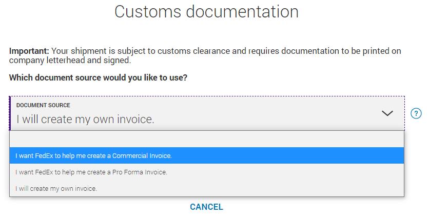Open the help question mark icon

tap(416, 113)
